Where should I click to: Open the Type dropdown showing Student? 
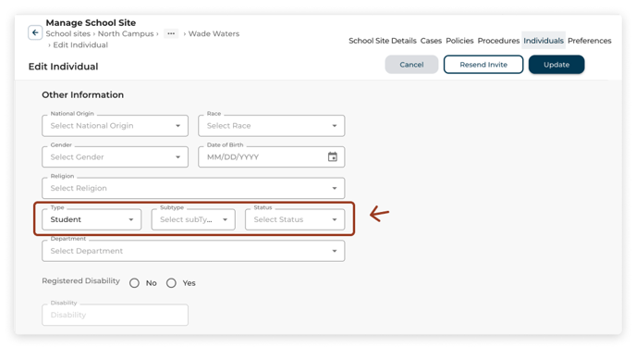click(92, 219)
